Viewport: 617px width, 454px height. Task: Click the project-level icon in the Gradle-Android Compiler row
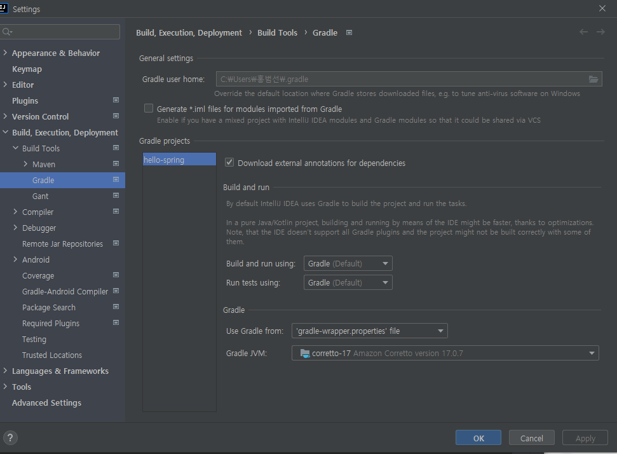click(116, 291)
